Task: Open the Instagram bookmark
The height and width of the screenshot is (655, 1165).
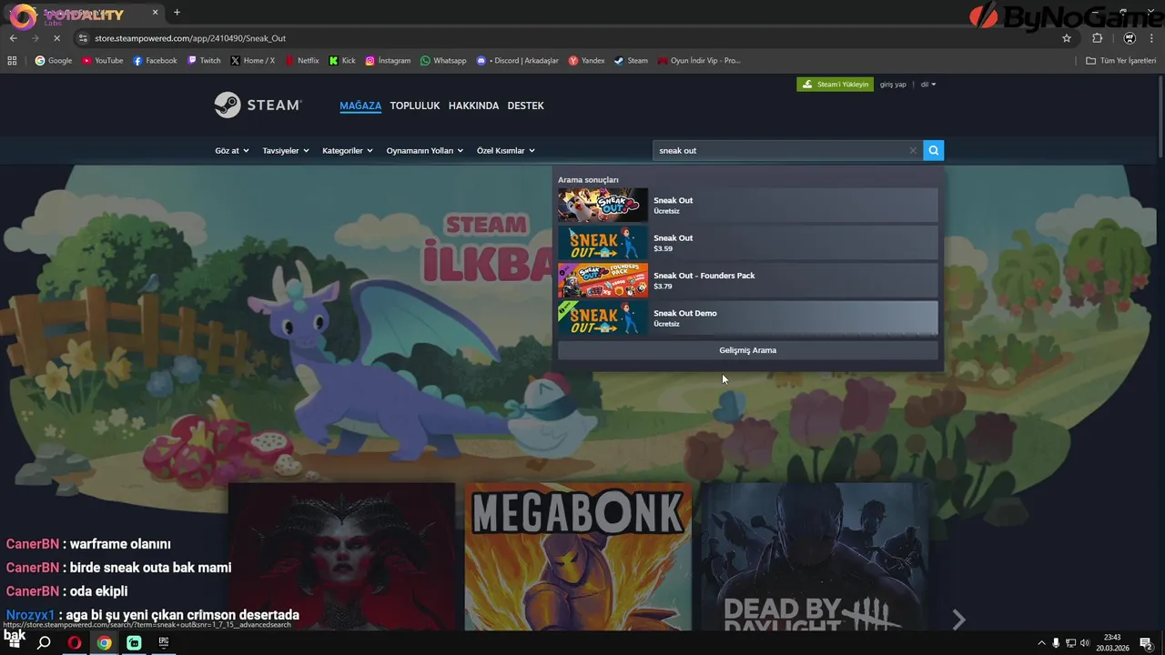Action: [x=388, y=61]
